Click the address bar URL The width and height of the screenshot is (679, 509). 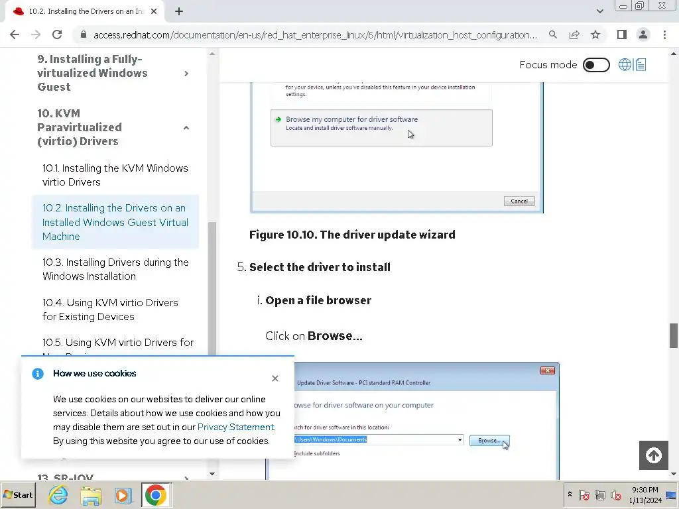[x=315, y=35]
